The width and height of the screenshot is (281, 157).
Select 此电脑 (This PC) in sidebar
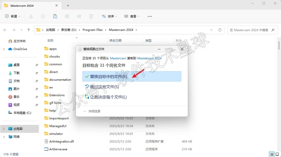pyautogui.click(x=20, y=129)
